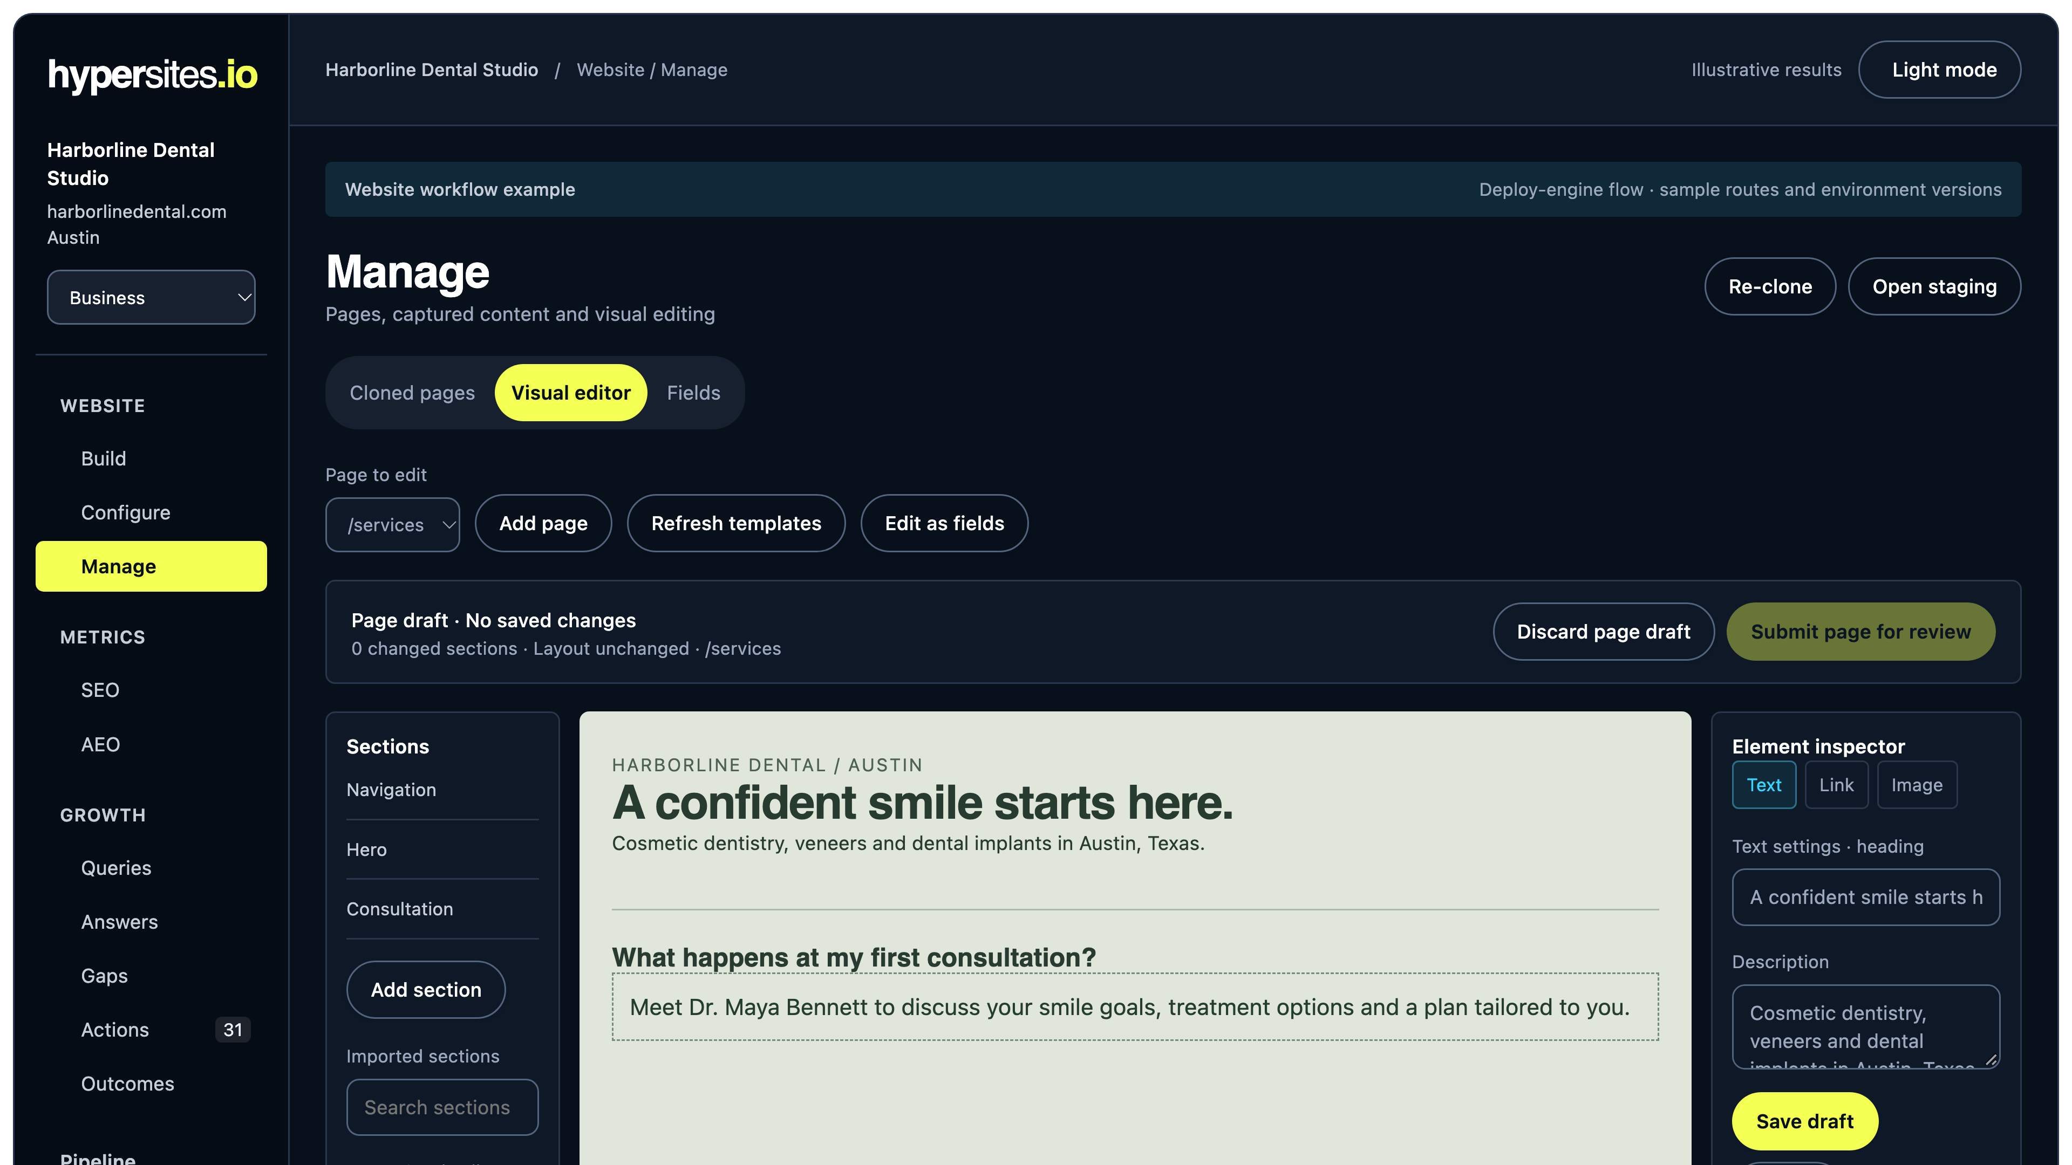Open the /services page selector
The image size is (2072, 1165).
(392, 524)
